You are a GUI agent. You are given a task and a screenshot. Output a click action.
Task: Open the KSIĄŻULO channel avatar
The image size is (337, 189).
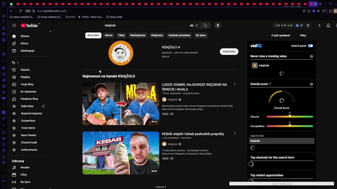click(121, 53)
